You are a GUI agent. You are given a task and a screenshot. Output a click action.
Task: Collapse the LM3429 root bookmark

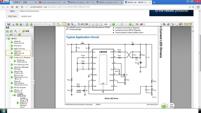7,39
